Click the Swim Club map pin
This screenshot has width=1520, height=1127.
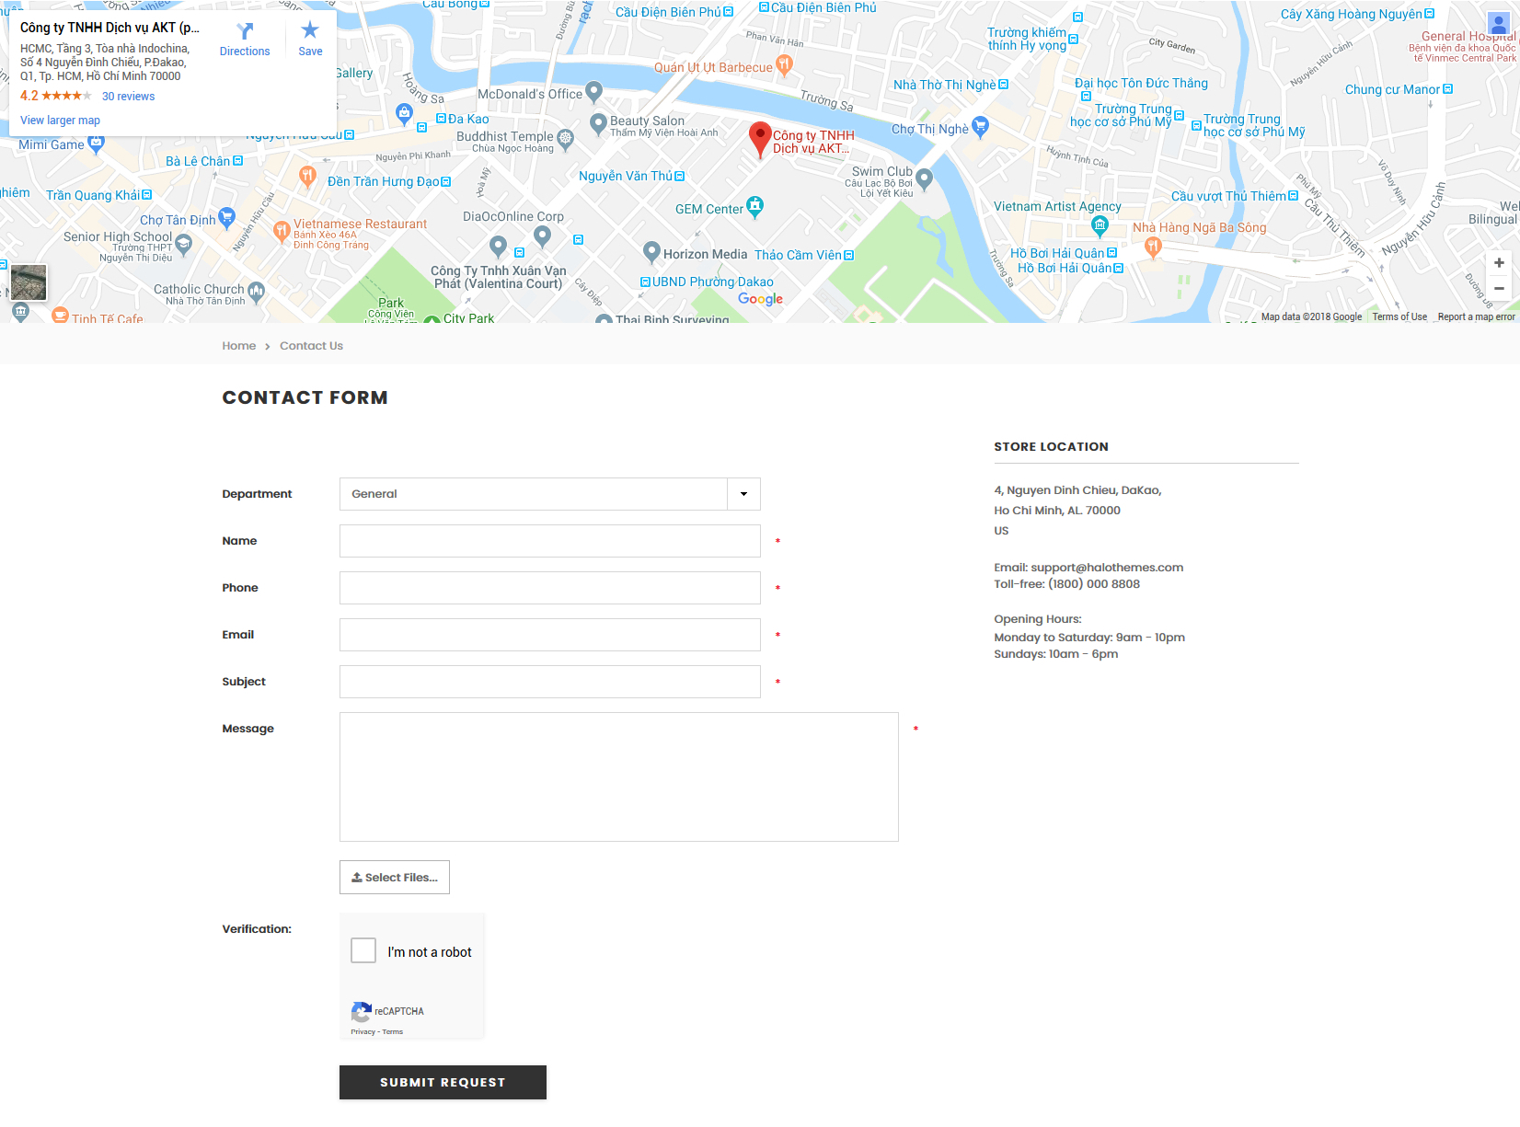tap(925, 178)
